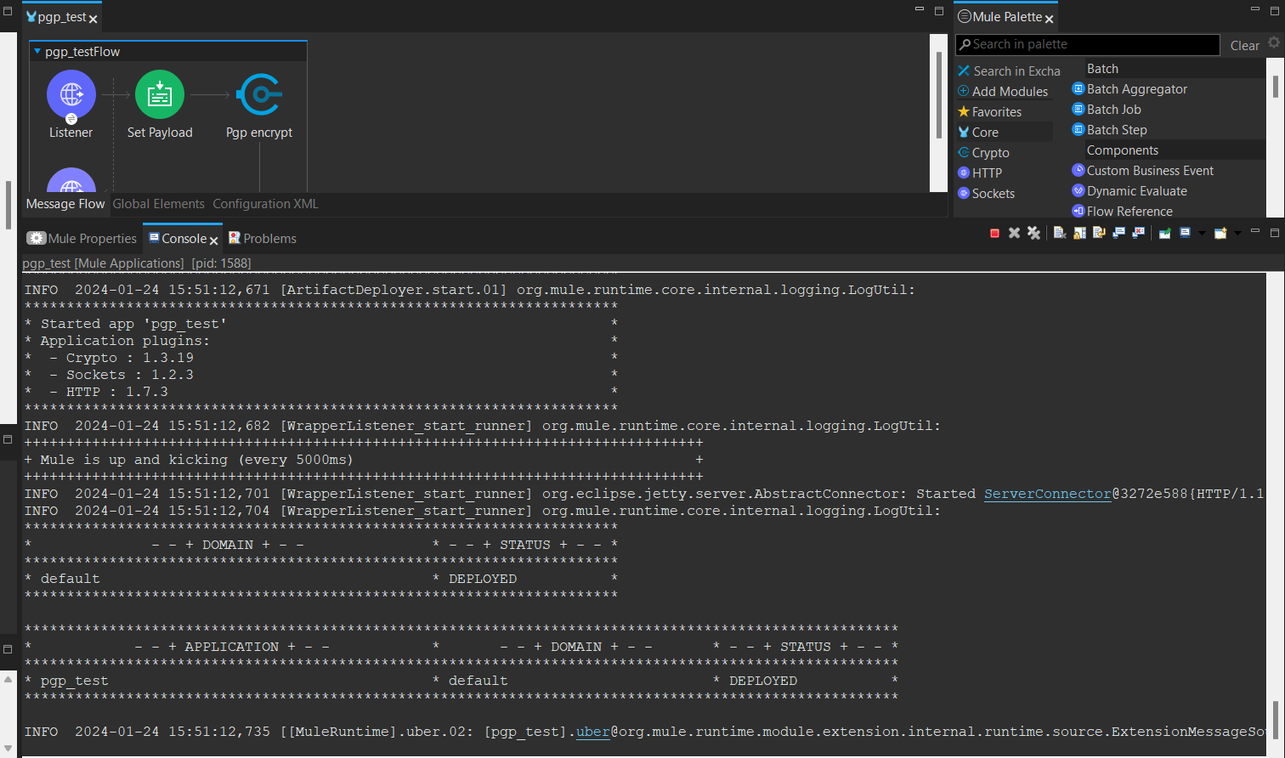Open palette settings gear icon
Image resolution: width=1285 pixels, height=758 pixels.
click(1273, 42)
